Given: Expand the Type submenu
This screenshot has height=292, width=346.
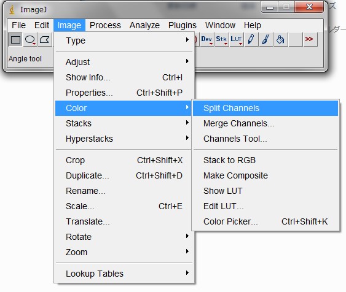Looking at the screenshot, I should (124, 40).
